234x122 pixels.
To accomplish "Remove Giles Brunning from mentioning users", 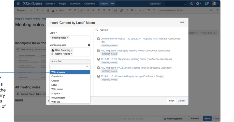I will [x=72, y=50].
